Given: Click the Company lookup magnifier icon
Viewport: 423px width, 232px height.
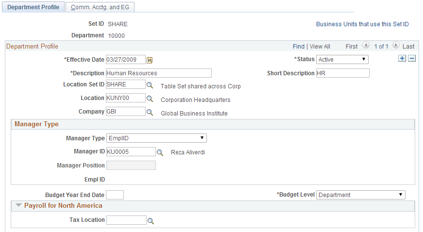Looking at the screenshot, I should [x=150, y=113].
